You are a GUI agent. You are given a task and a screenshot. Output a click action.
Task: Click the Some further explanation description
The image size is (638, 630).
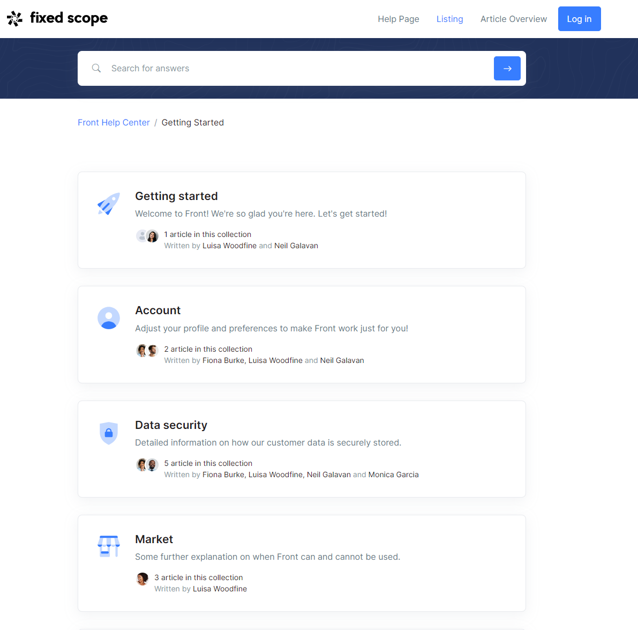(x=267, y=557)
